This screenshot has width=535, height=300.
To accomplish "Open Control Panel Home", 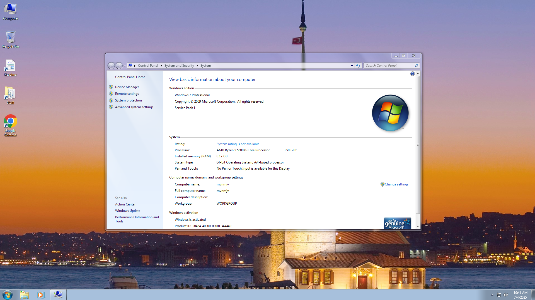I will 130,77.
